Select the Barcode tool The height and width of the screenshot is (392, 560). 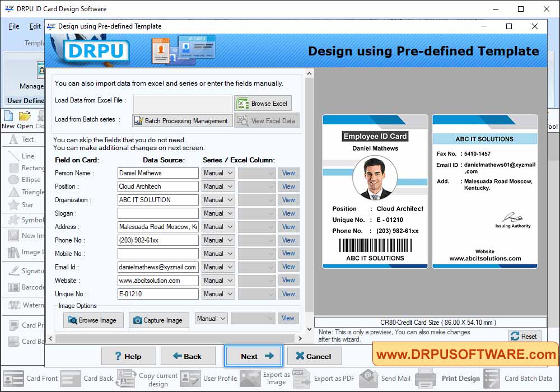(26, 287)
